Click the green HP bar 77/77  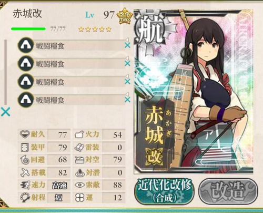28,29
